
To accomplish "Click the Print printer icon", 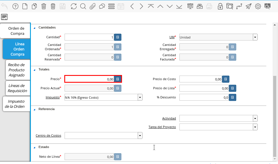I will point(209,7).
